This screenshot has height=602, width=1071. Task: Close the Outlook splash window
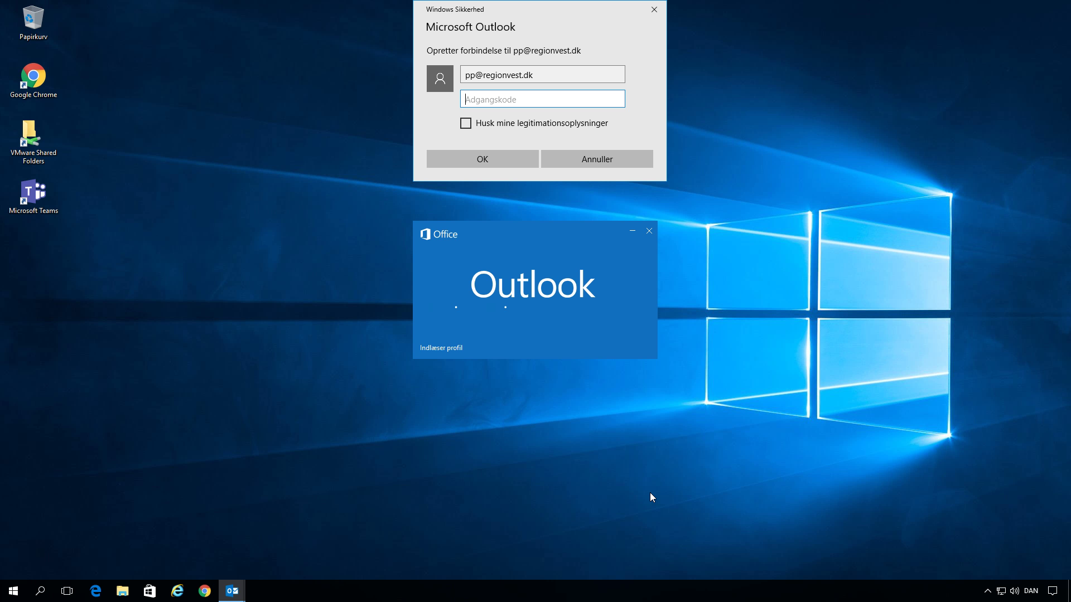(649, 231)
